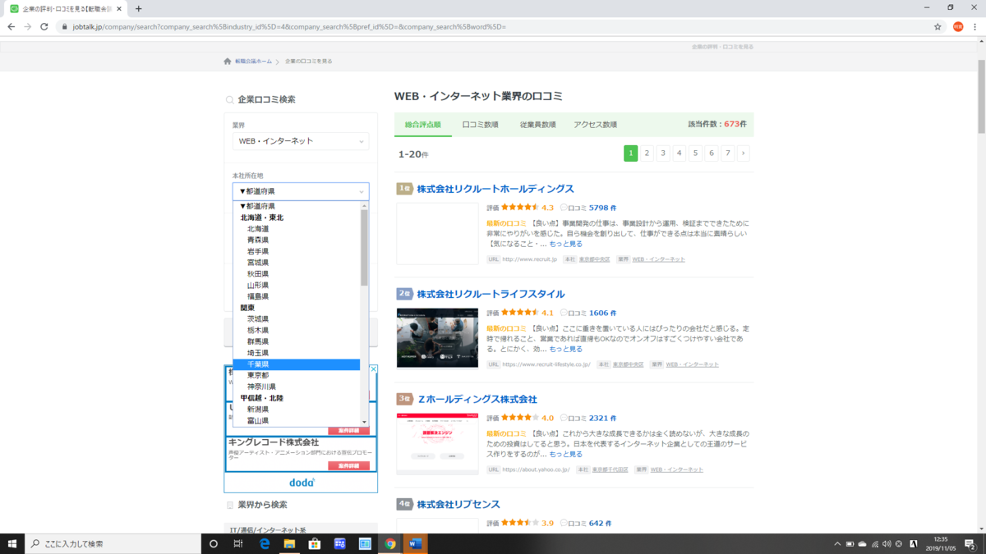
Task: Click 5798 件 reviews count link
Action: tap(602, 208)
